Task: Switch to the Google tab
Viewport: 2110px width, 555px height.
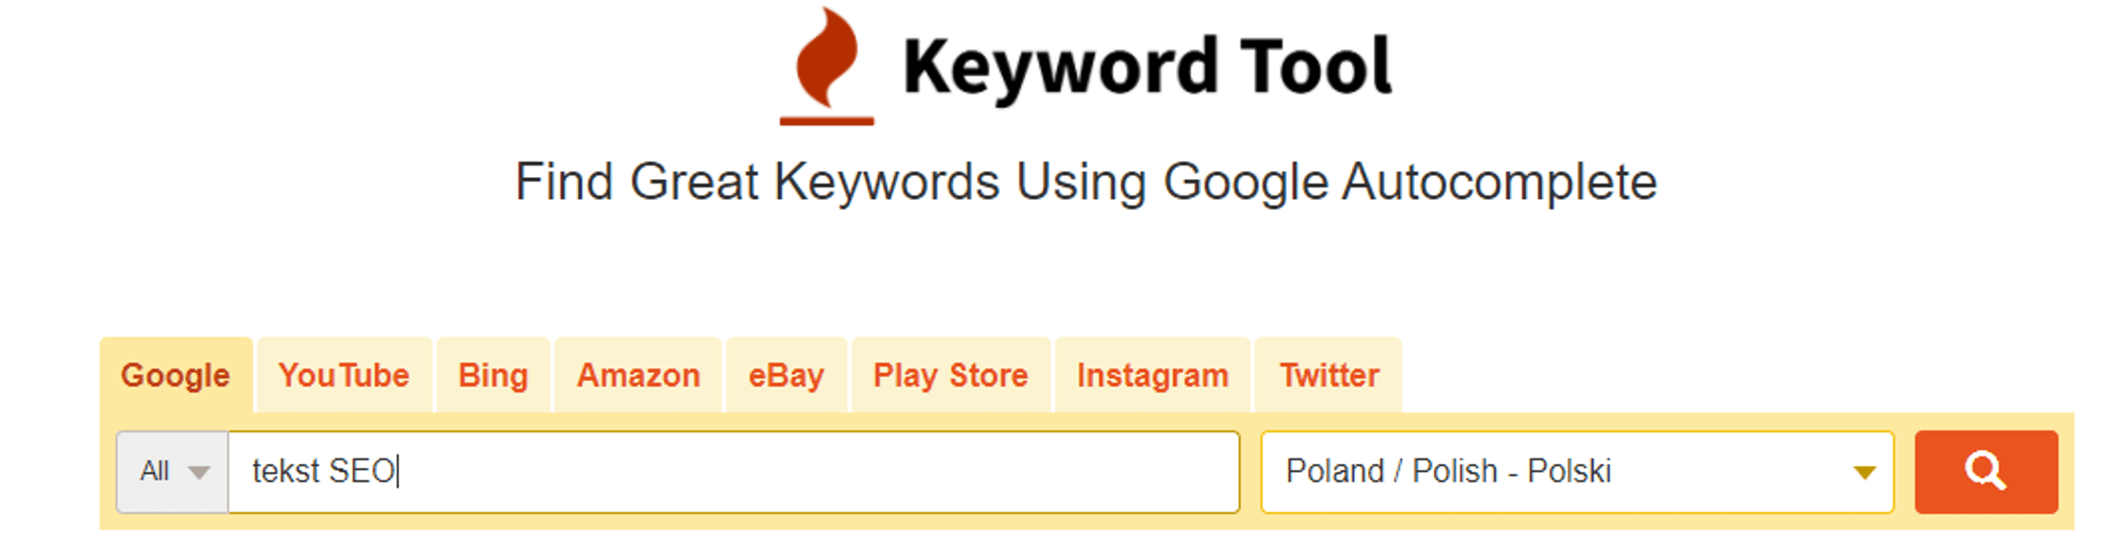Action: click(175, 375)
